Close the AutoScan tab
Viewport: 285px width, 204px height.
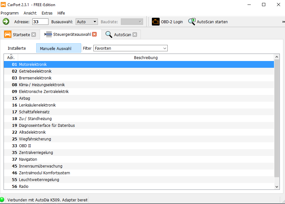click(135, 35)
